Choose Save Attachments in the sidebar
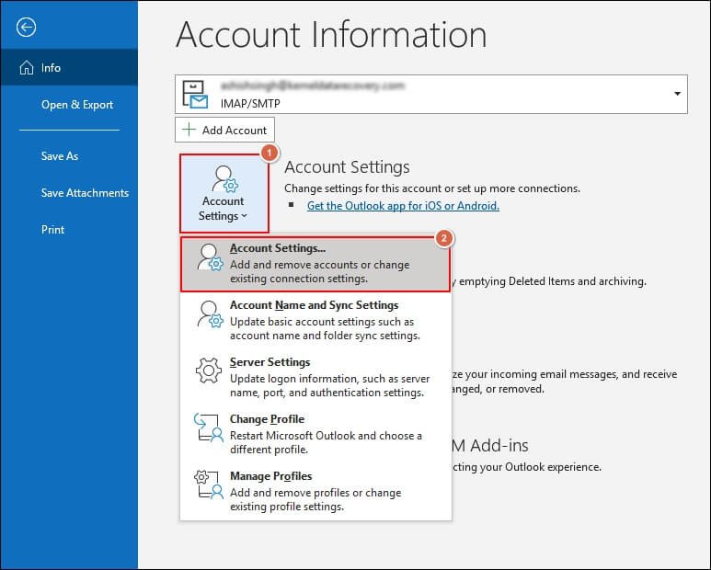 click(69, 192)
